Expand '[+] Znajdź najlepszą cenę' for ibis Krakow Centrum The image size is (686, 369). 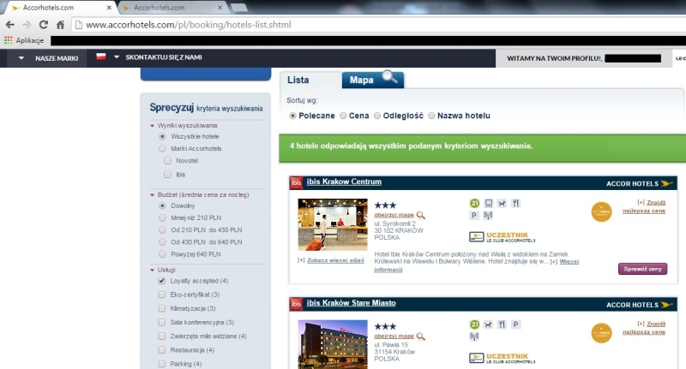(x=645, y=206)
